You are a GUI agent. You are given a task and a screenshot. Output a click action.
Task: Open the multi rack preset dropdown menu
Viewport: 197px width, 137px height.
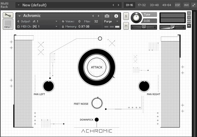point(18,5)
